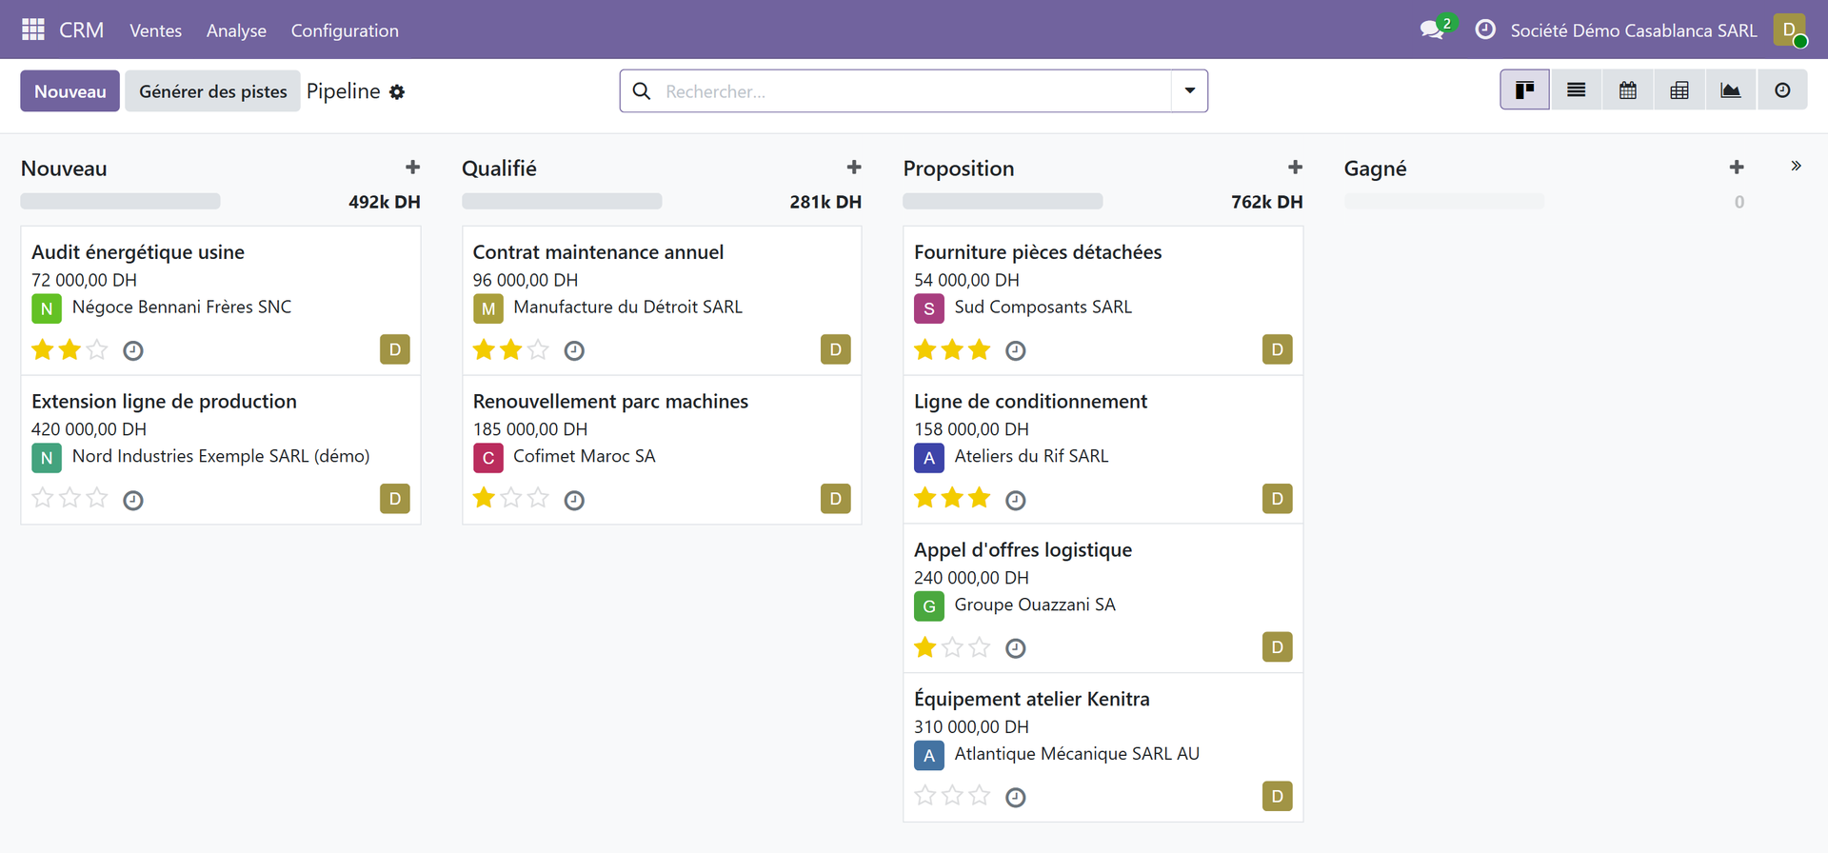Open the Analyse menu
This screenshot has height=853, width=1828.
pos(236,30)
